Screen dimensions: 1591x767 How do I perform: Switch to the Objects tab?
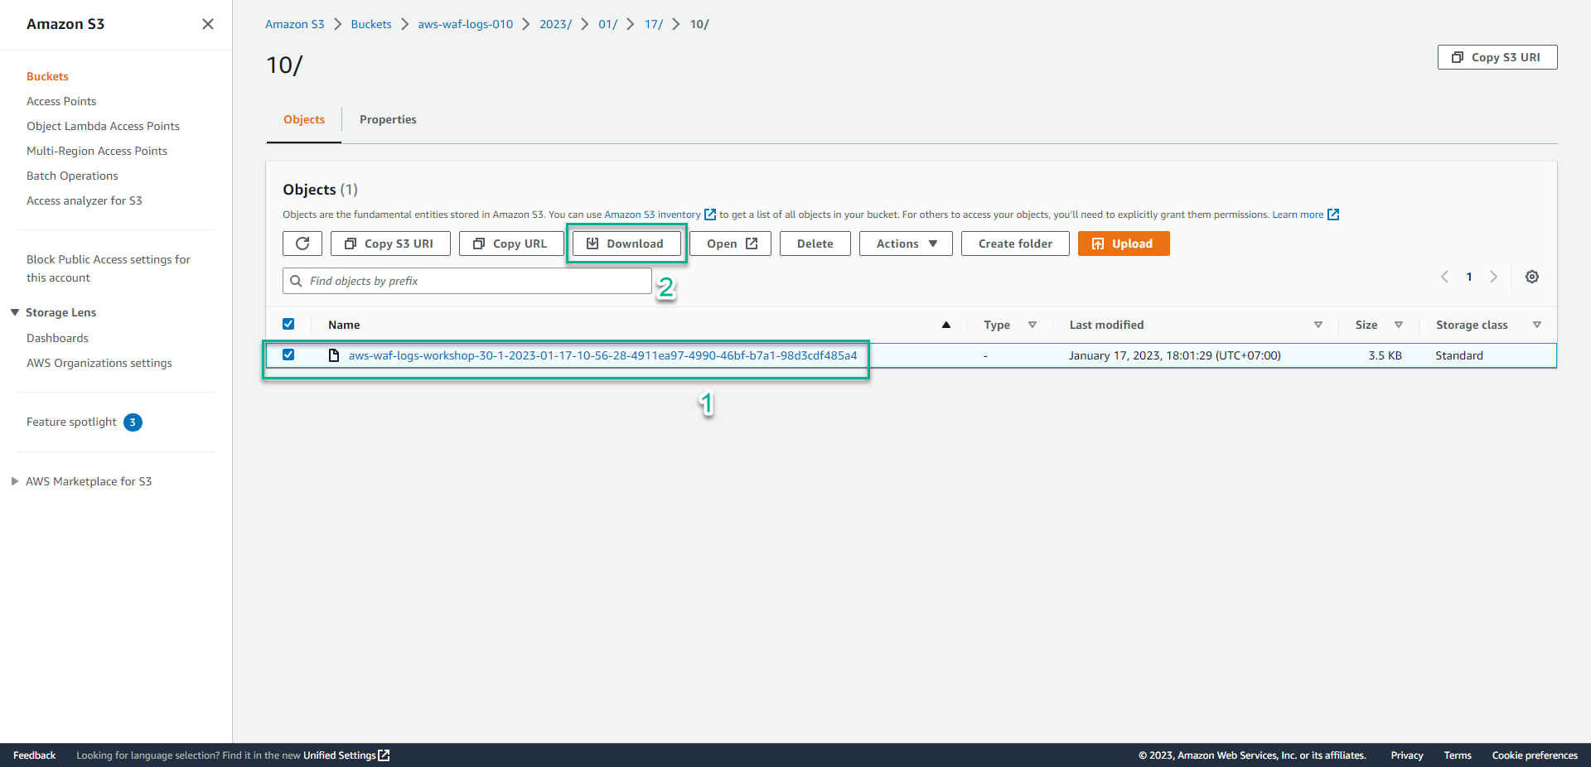(304, 119)
